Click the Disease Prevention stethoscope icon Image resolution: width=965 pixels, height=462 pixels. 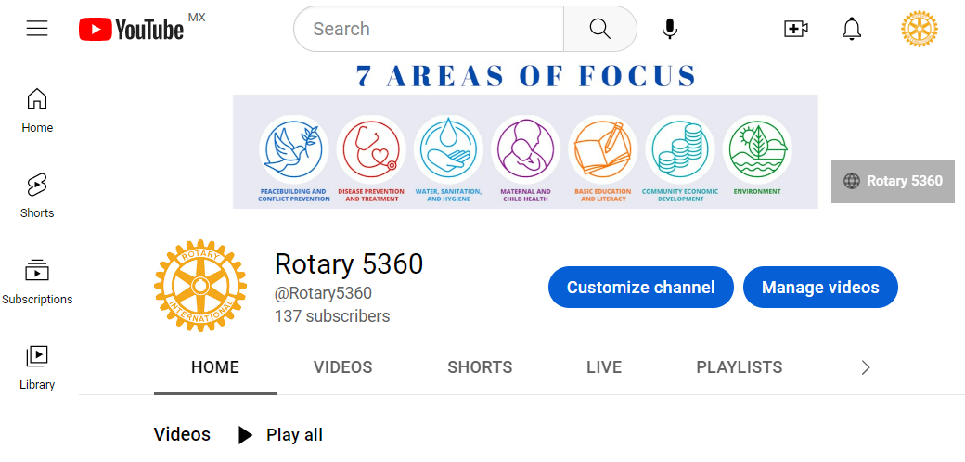[x=371, y=149]
